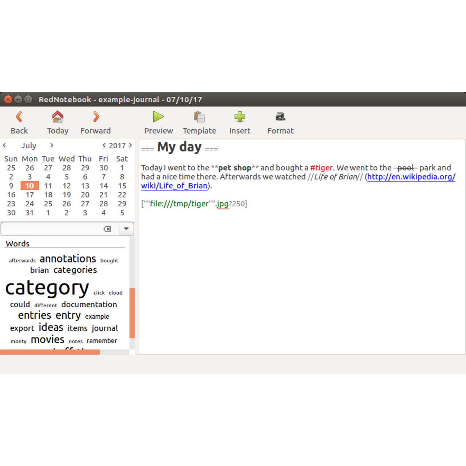Navigate to the previous year 2016

click(104, 145)
